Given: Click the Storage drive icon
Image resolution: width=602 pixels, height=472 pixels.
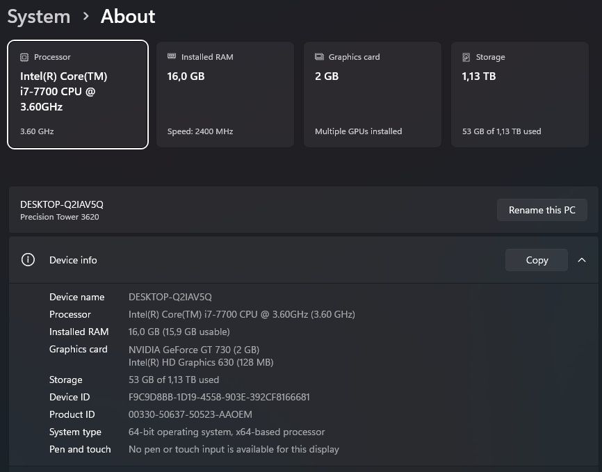Looking at the screenshot, I should pyautogui.click(x=466, y=57).
